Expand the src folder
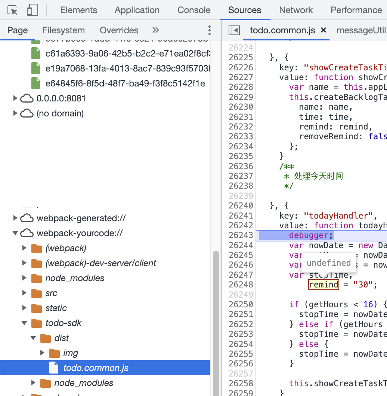 point(24,293)
